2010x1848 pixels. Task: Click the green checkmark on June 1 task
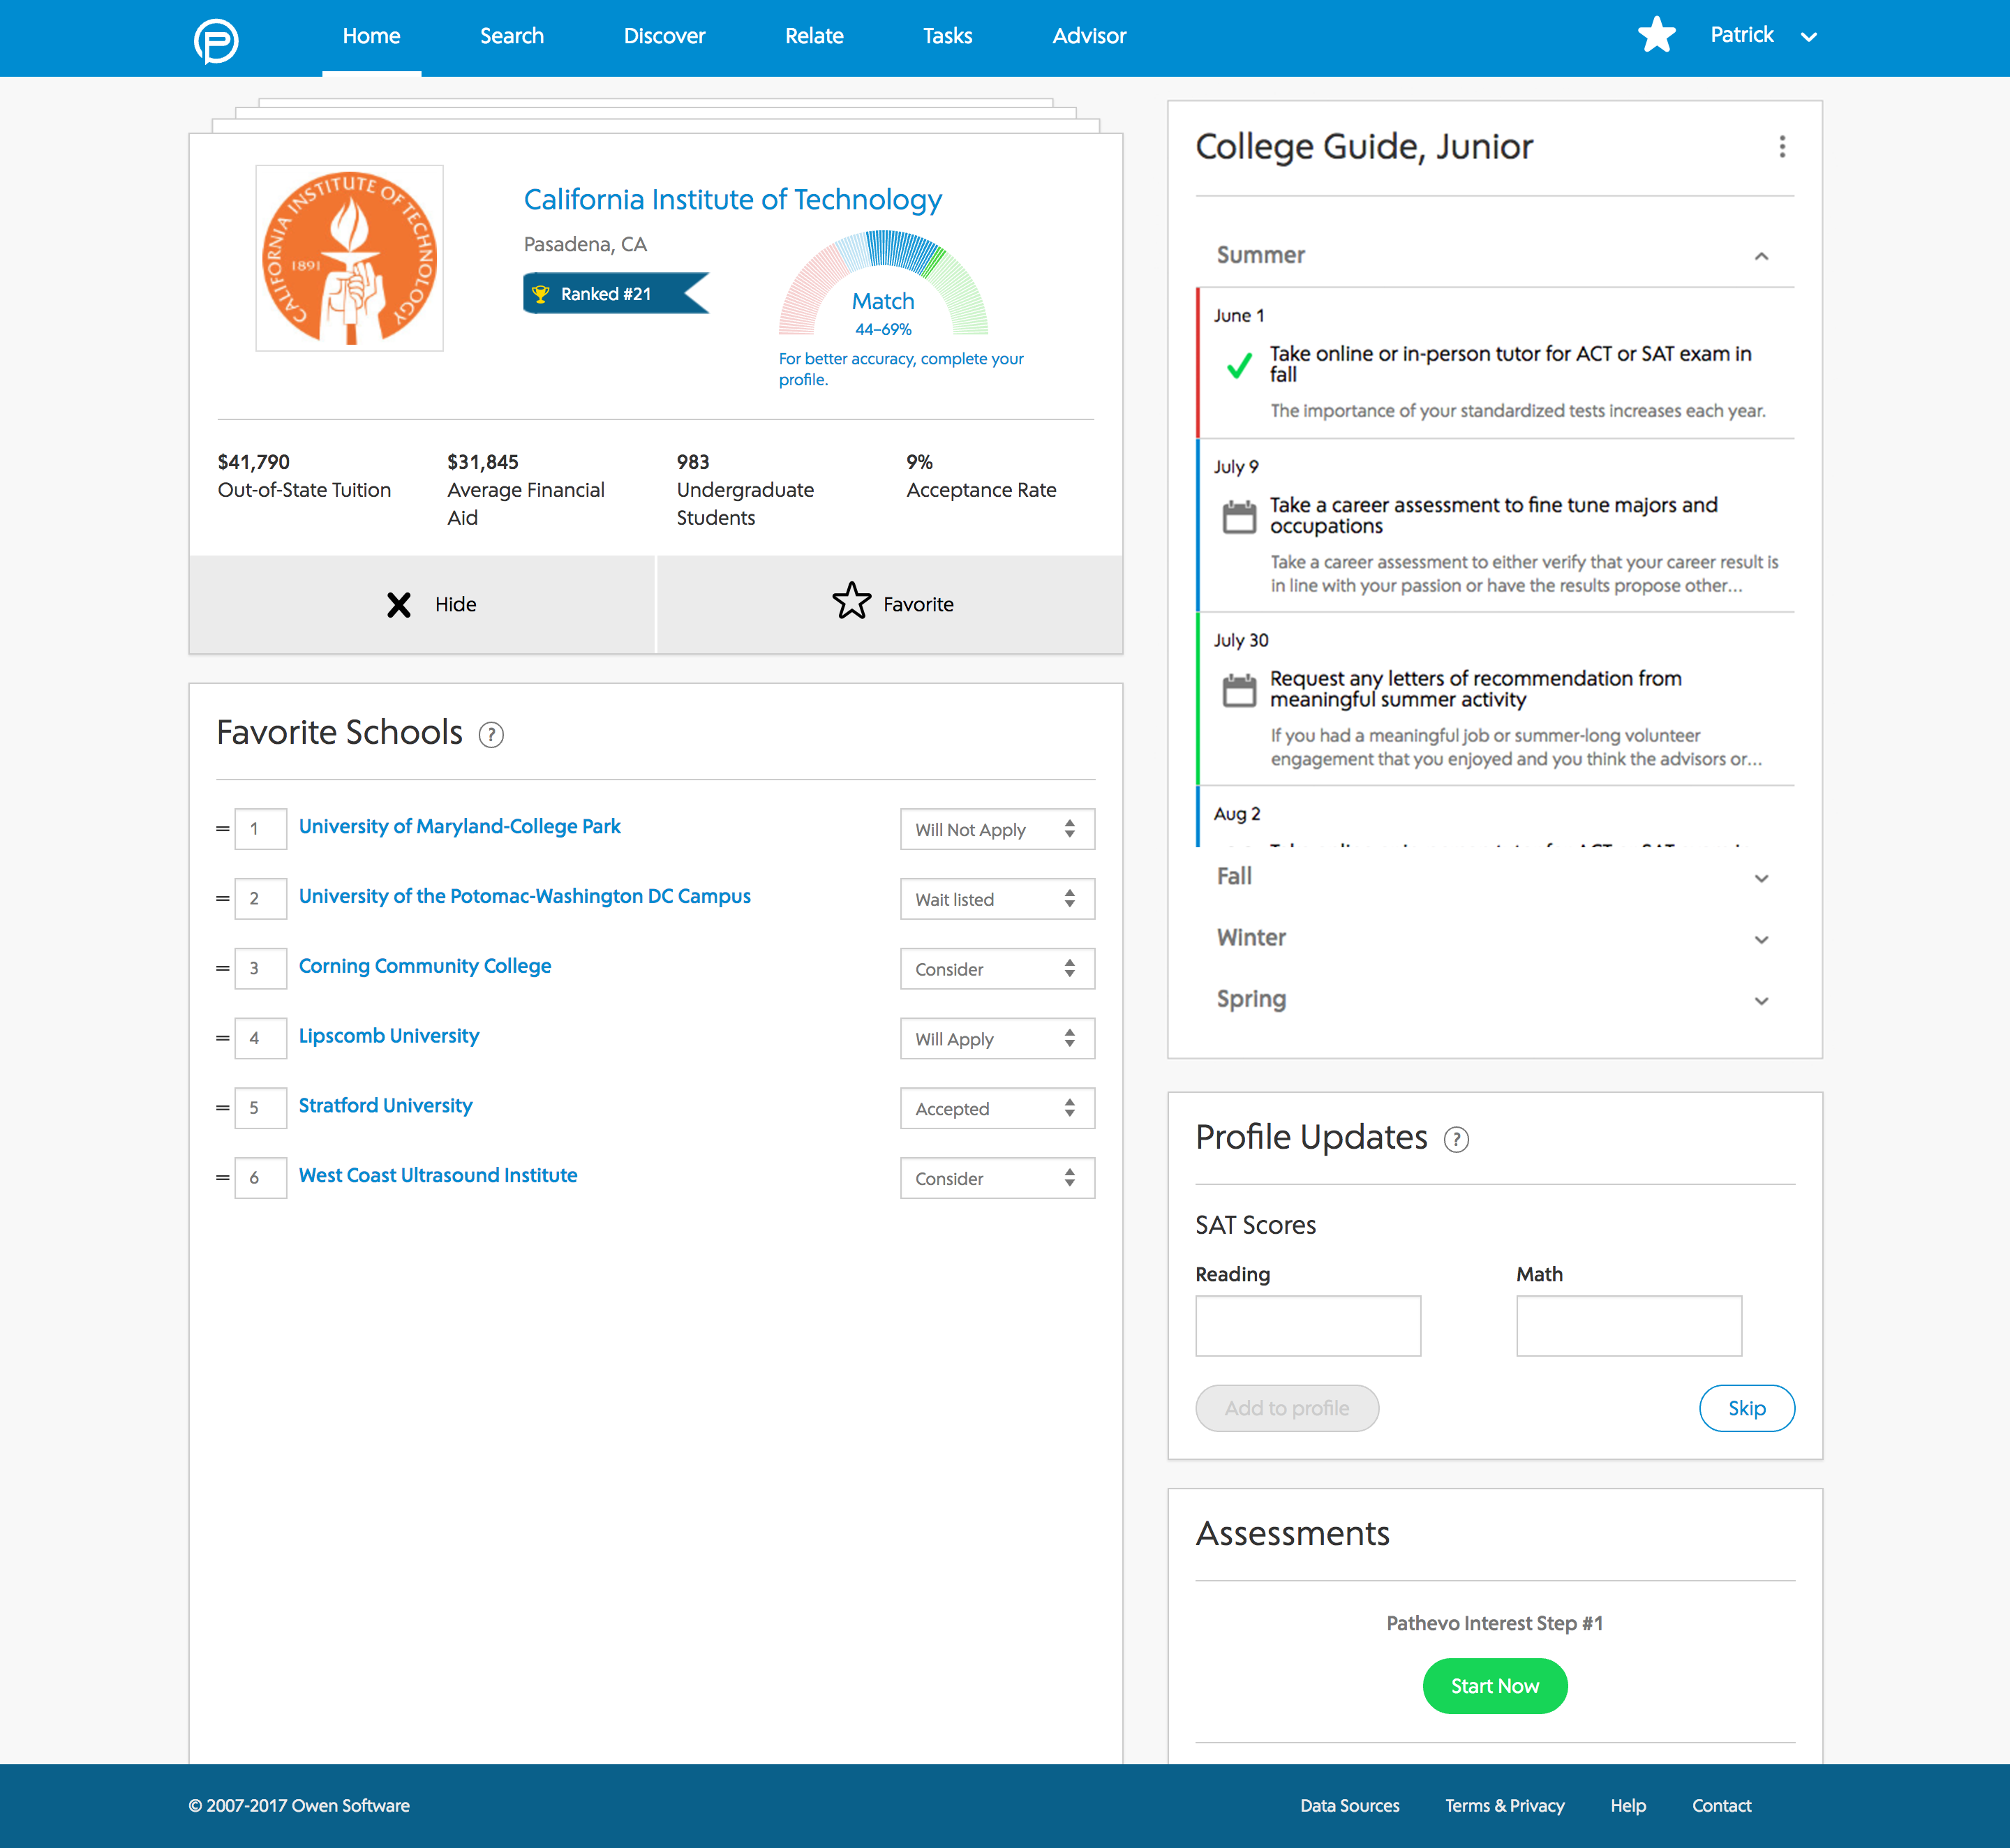coord(1239,365)
